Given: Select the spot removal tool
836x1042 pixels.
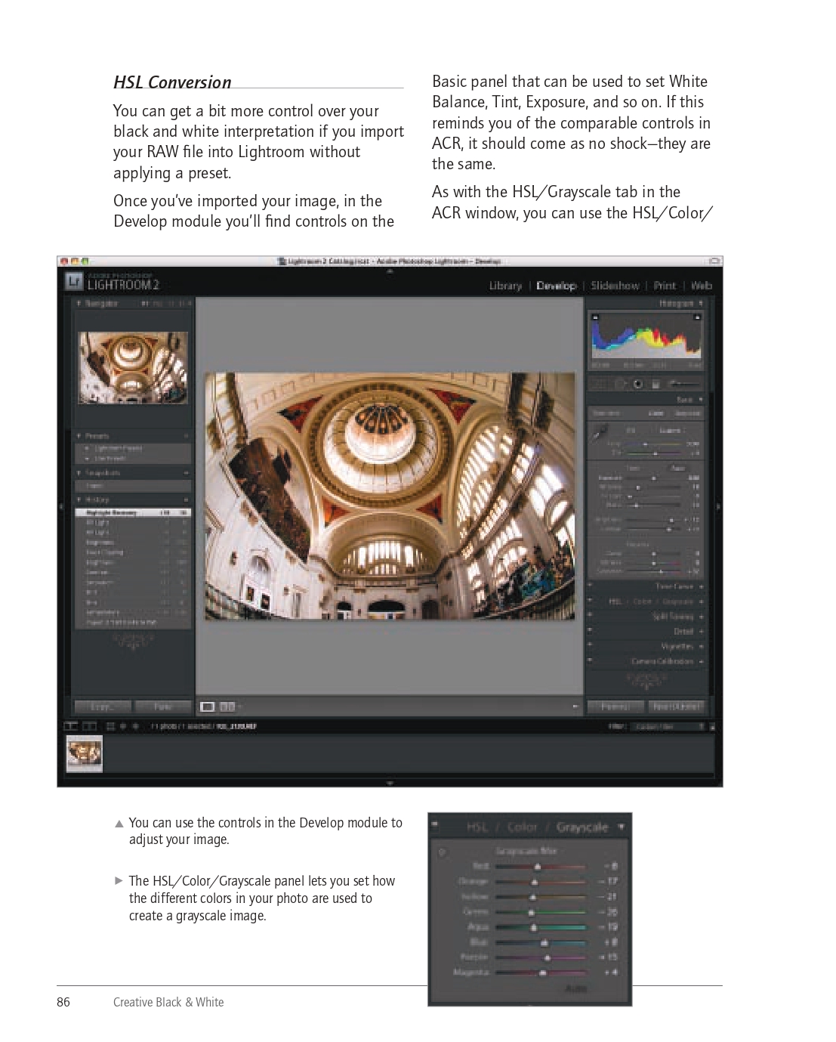Looking at the screenshot, I should 621,384.
